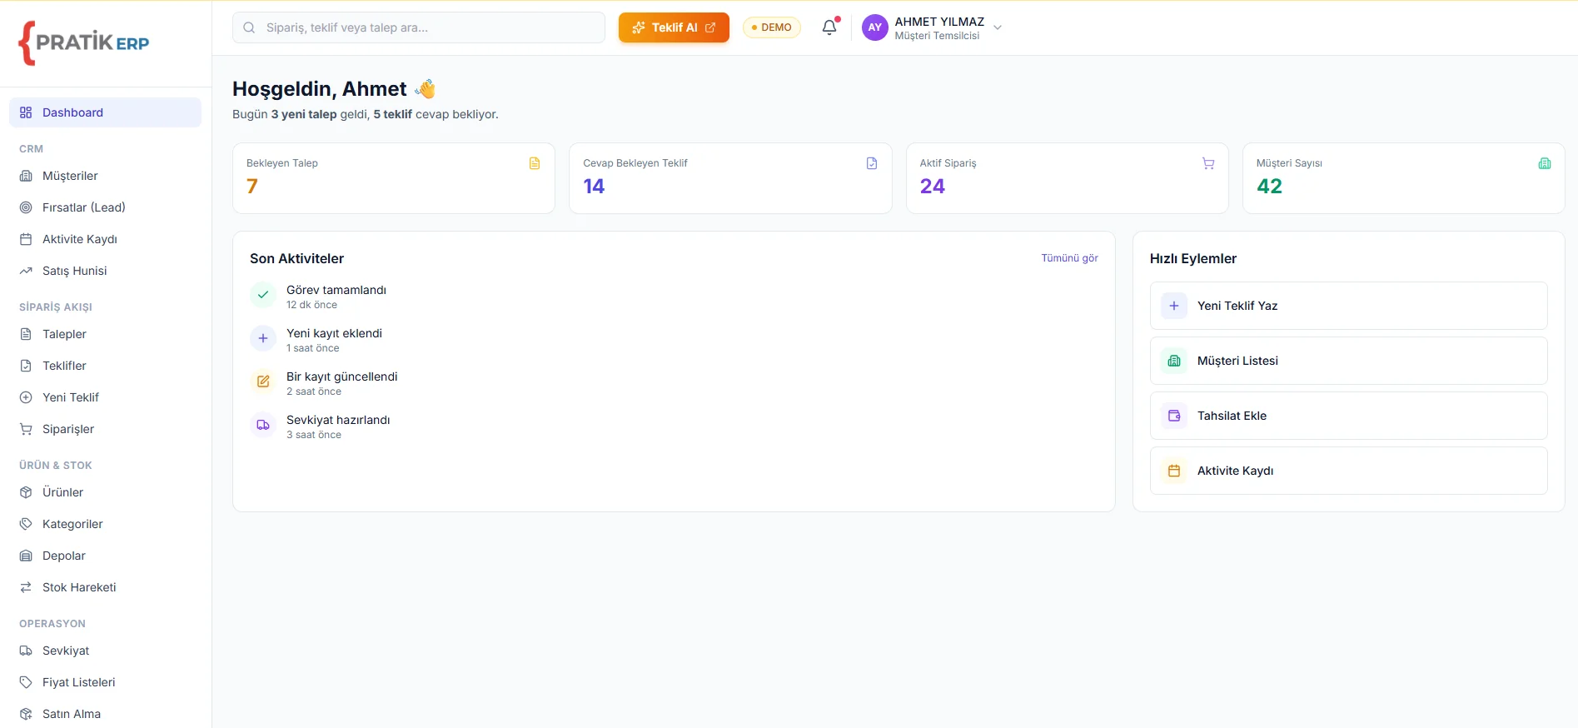Click the search magnifier icon
This screenshot has height=728, width=1578.
point(249,27)
